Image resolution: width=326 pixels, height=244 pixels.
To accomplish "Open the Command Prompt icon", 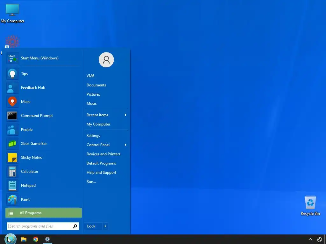I will (12, 116).
